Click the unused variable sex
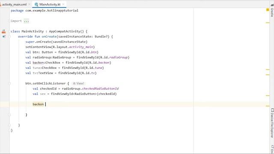The image size is (274, 154). [x=43, y=94]
